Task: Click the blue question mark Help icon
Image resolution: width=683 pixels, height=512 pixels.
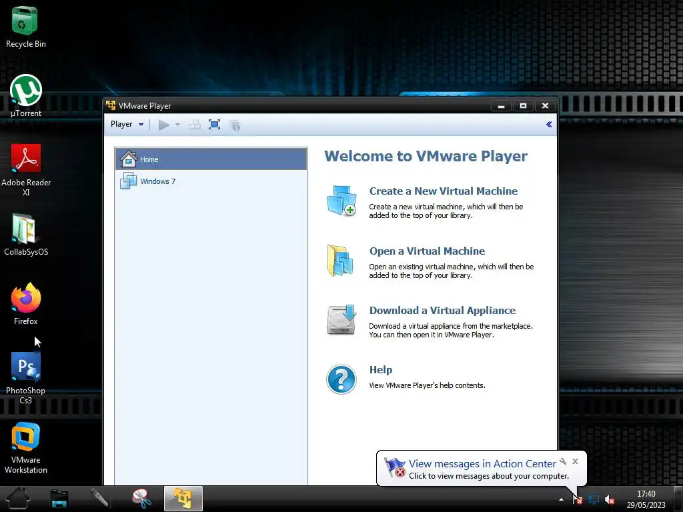Action: click(x=341, y=379)
